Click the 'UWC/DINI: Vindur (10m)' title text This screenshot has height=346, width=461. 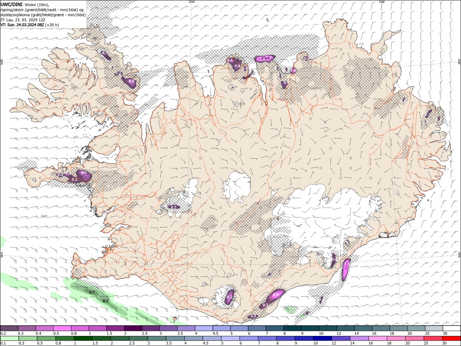point(25,4)
